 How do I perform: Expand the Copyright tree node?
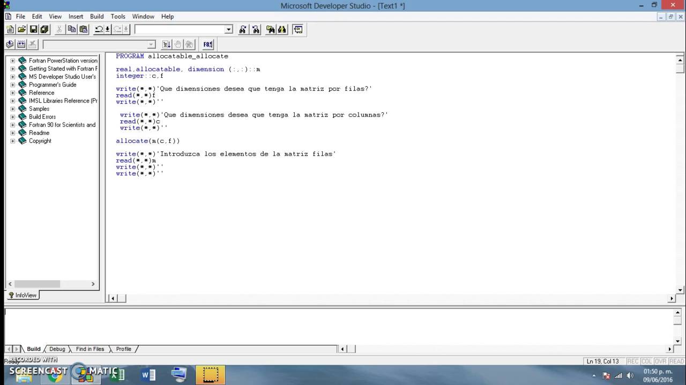click(13, 141)
